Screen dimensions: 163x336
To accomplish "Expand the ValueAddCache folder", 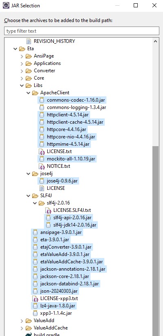I will click(22, 328).
